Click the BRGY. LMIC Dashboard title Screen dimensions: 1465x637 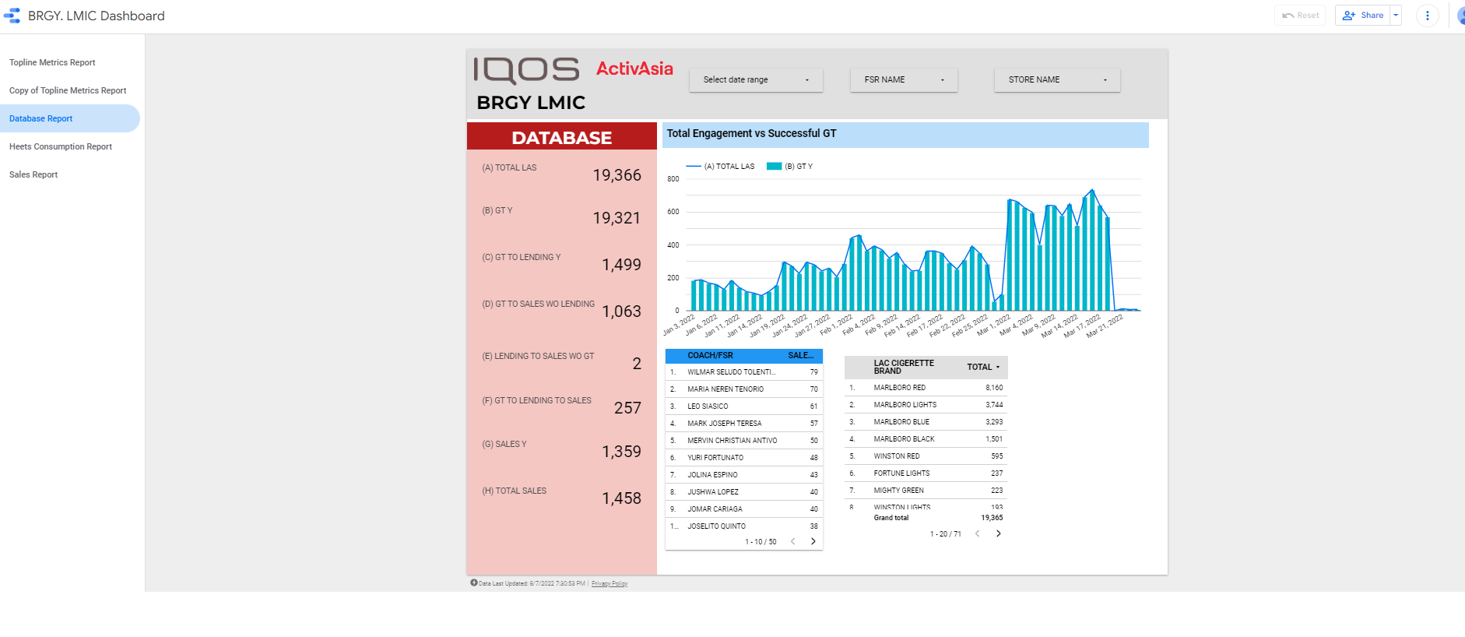tap(97, 16)
